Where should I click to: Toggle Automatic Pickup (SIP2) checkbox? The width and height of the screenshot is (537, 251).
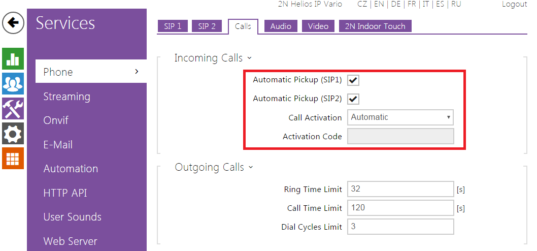click(354, 99)
